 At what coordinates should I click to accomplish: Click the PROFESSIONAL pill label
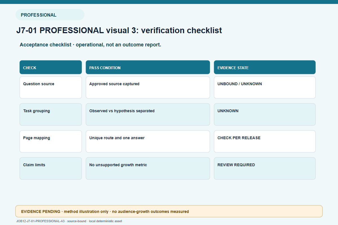(50, 15)
